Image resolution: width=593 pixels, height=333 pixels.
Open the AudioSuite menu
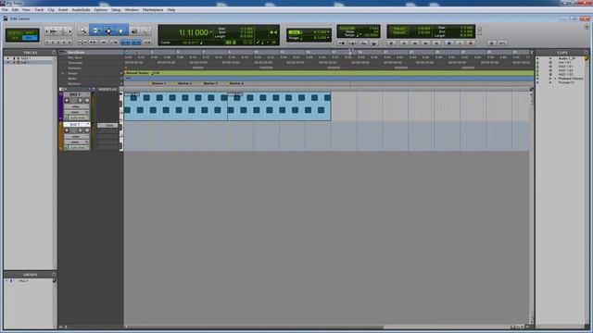click(81, 10)
